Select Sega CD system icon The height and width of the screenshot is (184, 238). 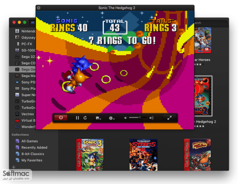[17, 63]
